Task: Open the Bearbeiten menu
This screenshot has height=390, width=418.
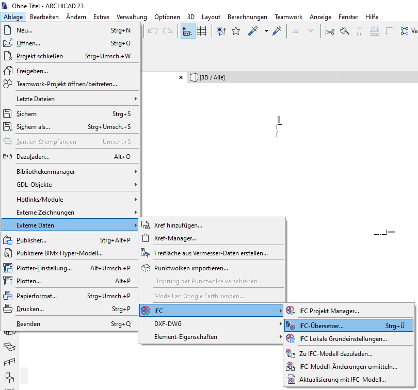Action: point(44,17)
